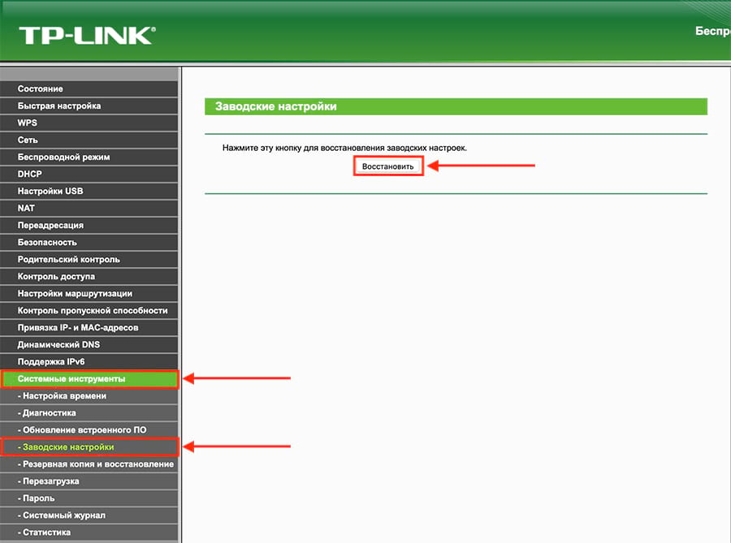The width and height of the screenshot is (731, 543).
Task: Select the NAT menu item
Action: pyautogui.click(x=89, y=208)
